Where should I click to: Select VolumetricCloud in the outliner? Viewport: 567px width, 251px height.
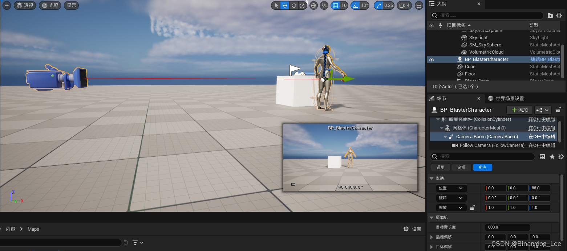[486, 52]
